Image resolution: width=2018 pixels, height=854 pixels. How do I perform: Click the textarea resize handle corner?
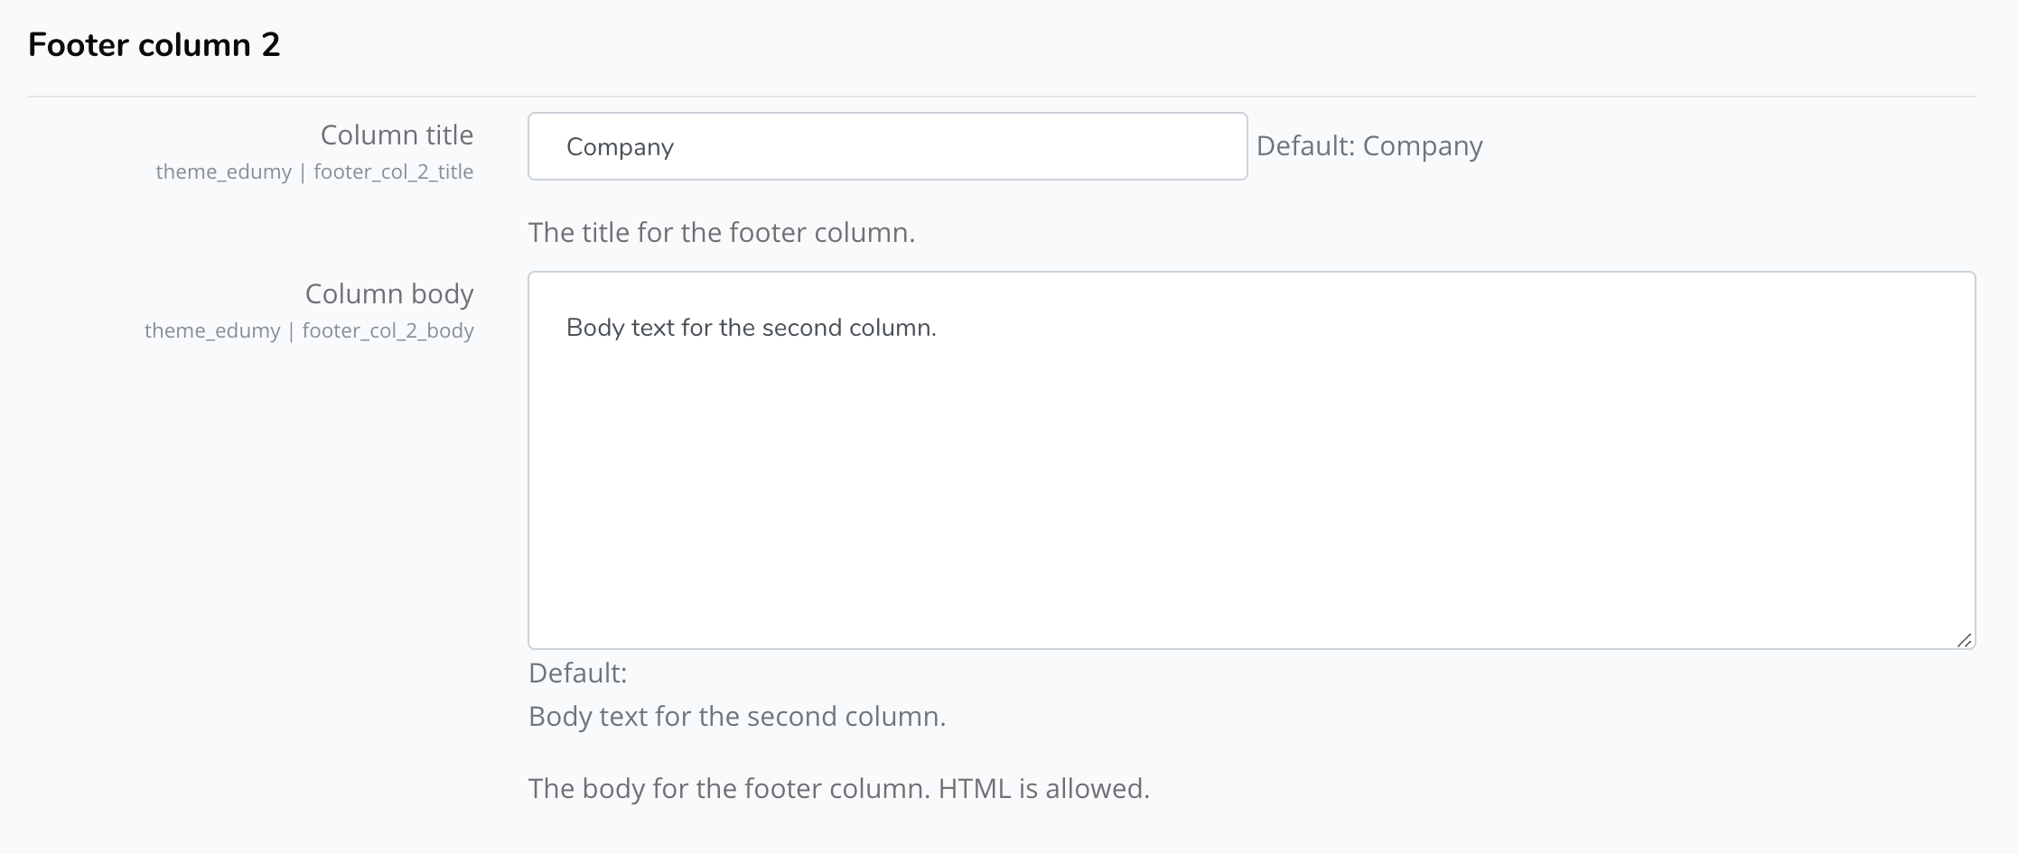coord(1964,640)
